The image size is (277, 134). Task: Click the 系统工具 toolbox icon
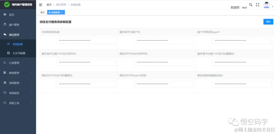tap(5, 103)
